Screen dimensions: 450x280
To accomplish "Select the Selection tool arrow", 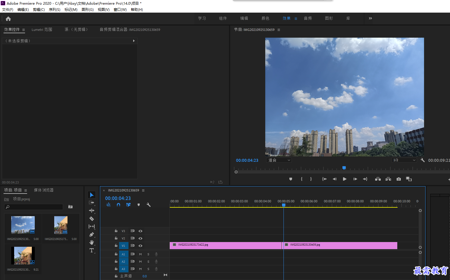I will coord(92,195).
